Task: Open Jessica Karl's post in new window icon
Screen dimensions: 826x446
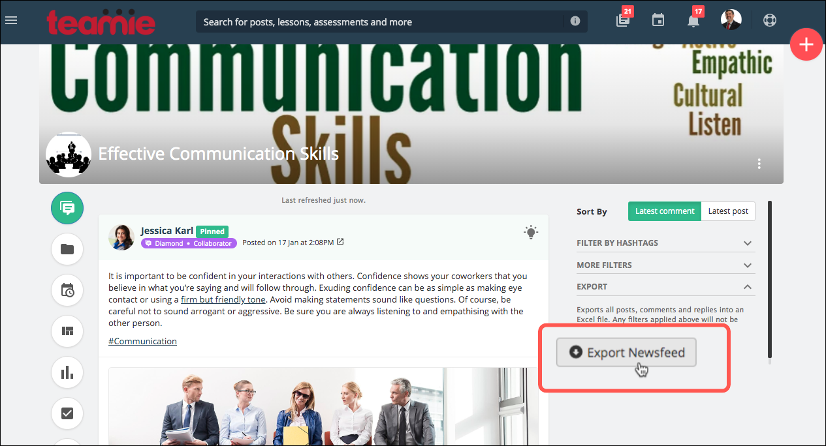Action: coord(340,242)
